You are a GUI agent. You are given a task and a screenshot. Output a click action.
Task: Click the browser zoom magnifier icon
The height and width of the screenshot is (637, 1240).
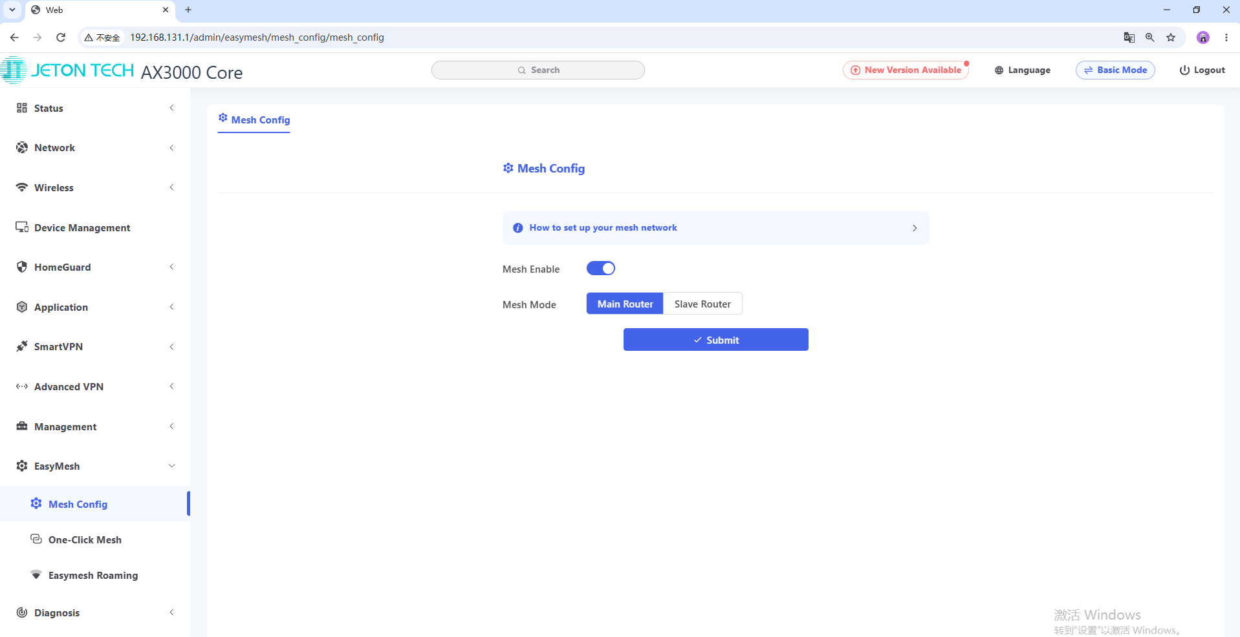point(1150,37)
